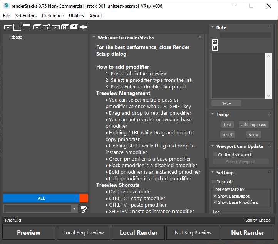Collapse the Welcome to renderStacks rollout
The width and height of the screenshot is (278, 244).
(x=94, y=37)
